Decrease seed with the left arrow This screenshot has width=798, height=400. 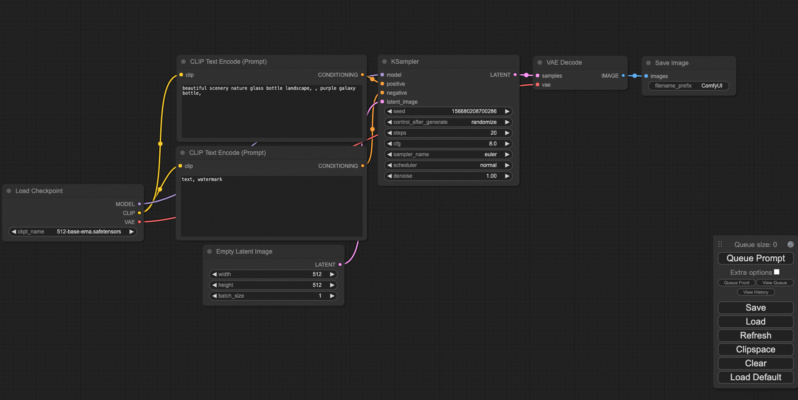point(390,111)
